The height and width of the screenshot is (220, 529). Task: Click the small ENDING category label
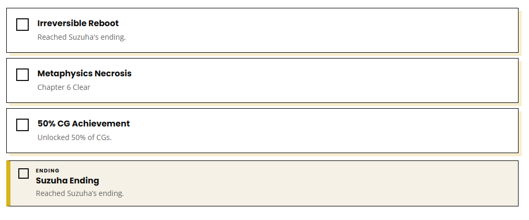point(48,171)
